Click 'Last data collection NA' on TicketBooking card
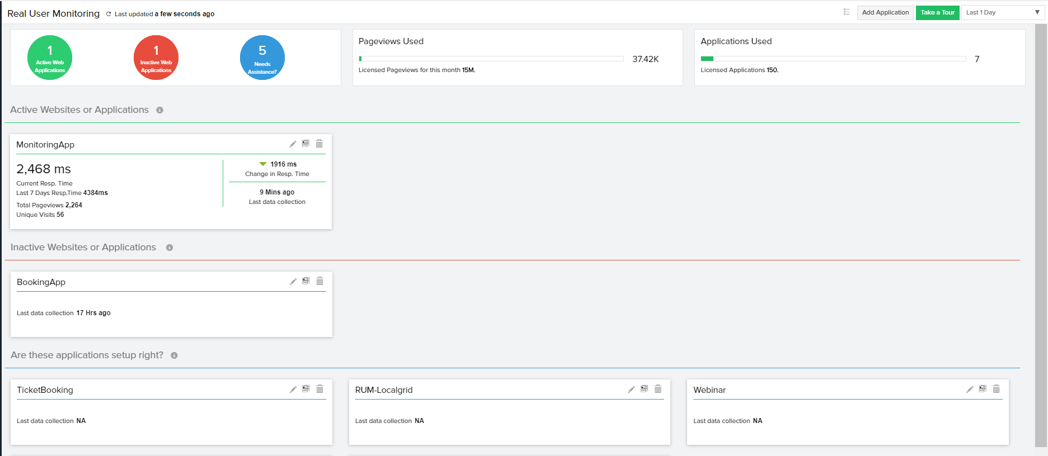 coord(51,421)
